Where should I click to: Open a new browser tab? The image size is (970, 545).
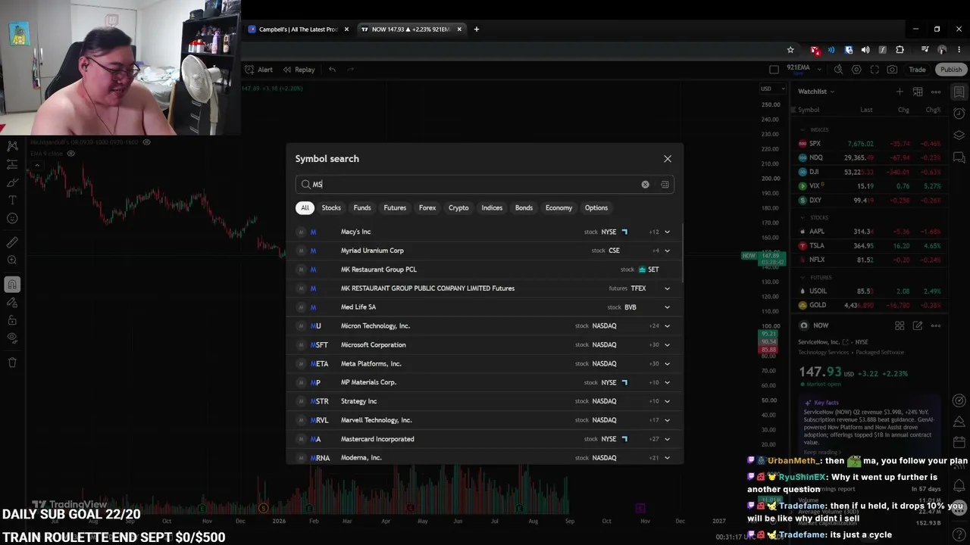tap(476, 30)
